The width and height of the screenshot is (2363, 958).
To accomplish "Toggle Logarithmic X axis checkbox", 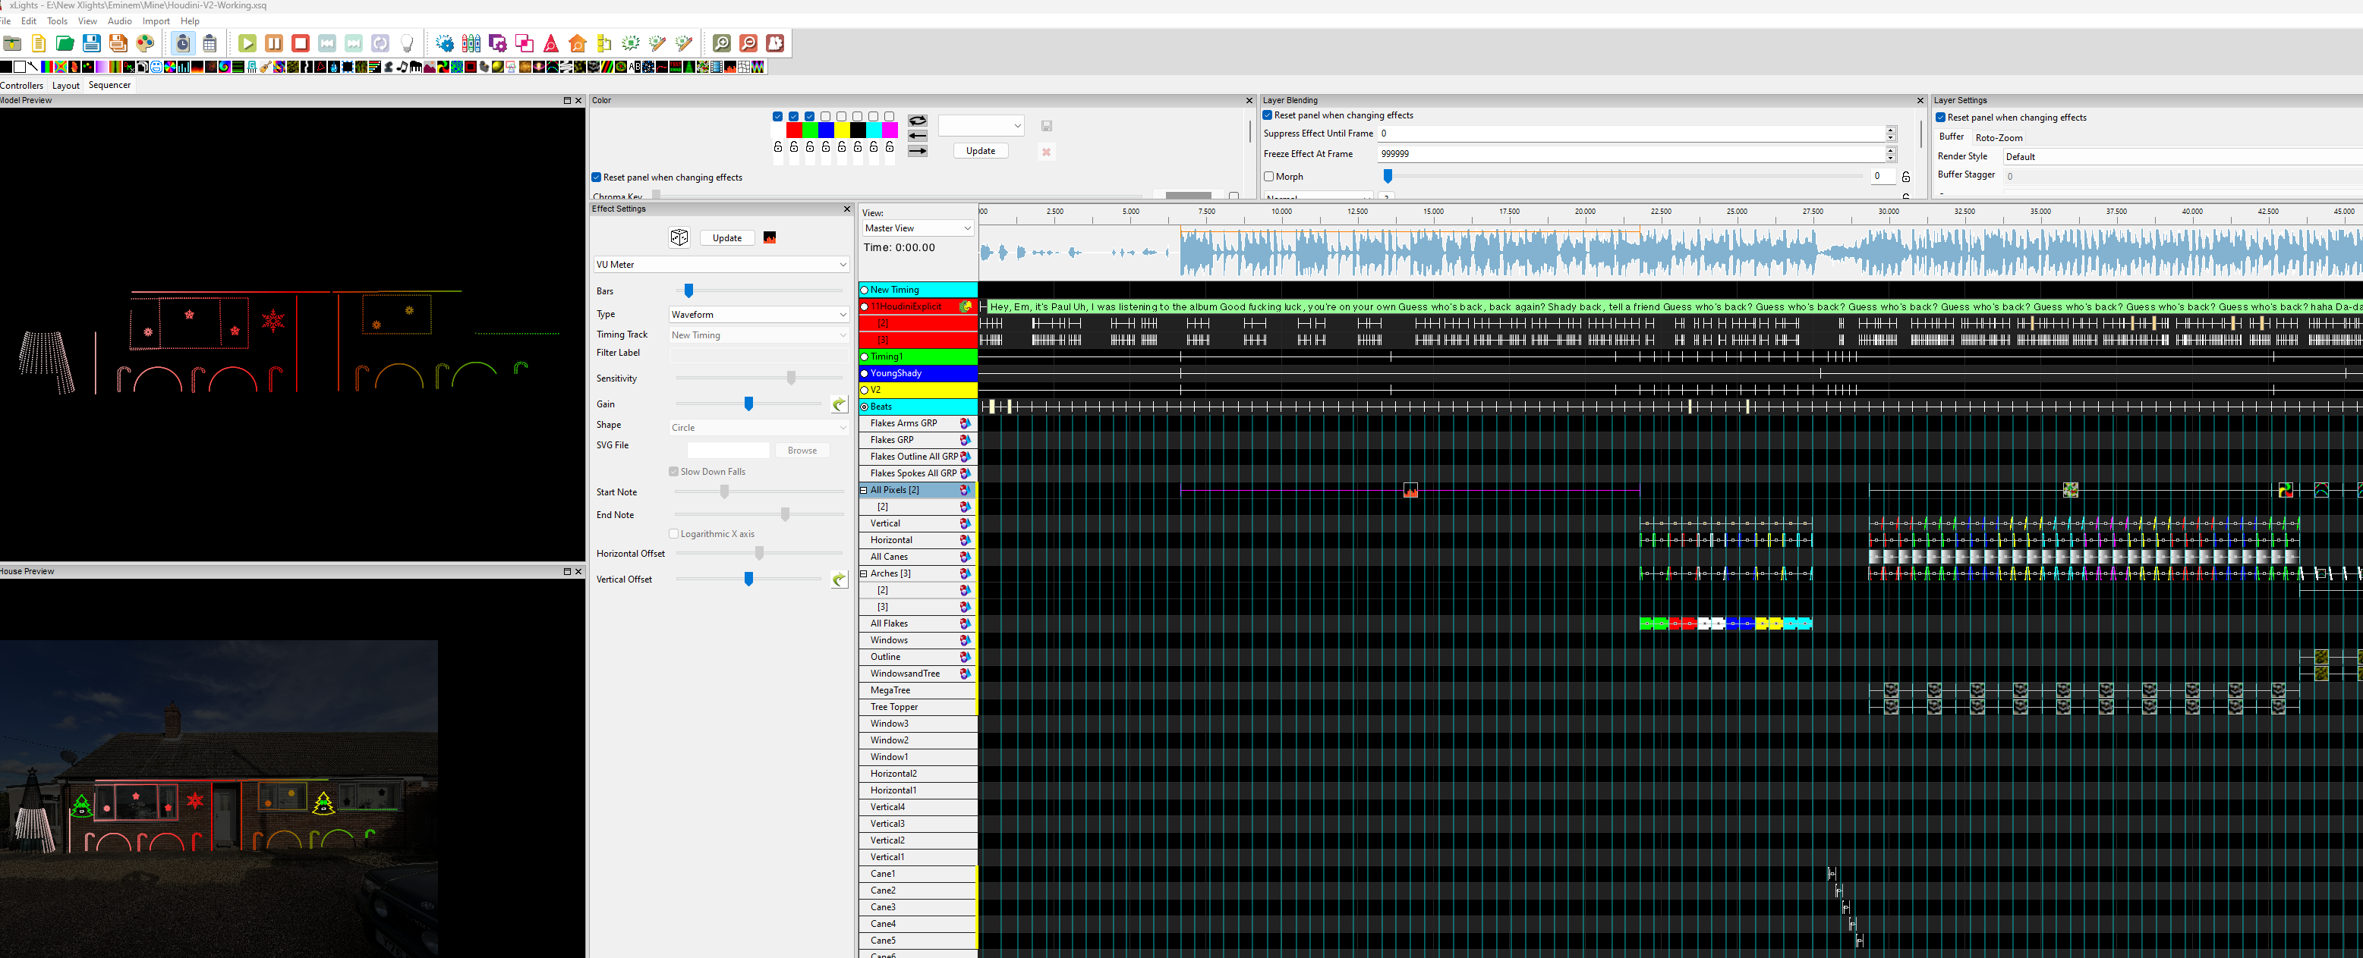I will [x=674, y=533].
